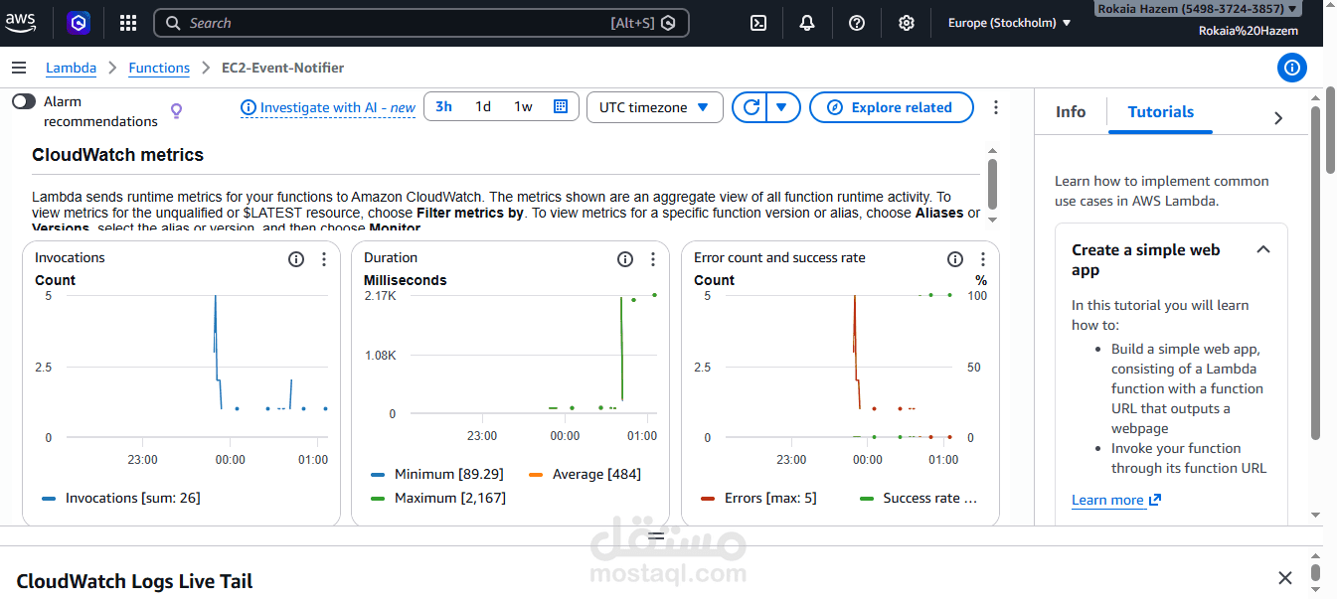Screen dimensions: 1337x599
Task: Click the Invocations chart info icon
Action: coord(295,258)
